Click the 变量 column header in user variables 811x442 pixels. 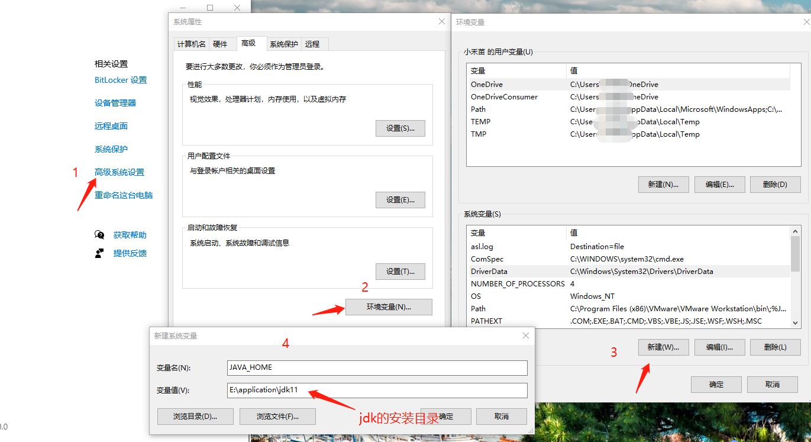point(517,70)
